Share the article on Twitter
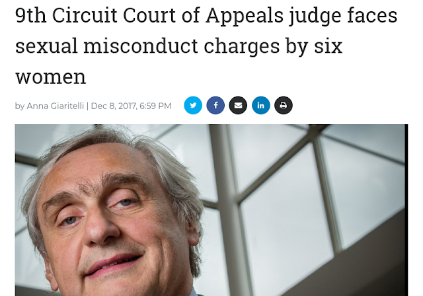The image size is (423, 296). pos(193,105)
